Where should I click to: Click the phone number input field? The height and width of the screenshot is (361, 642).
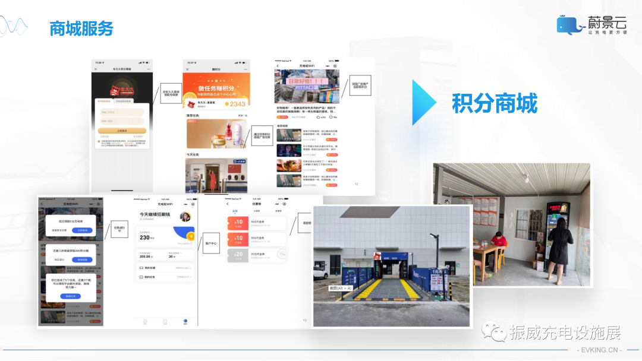(122, 112)
